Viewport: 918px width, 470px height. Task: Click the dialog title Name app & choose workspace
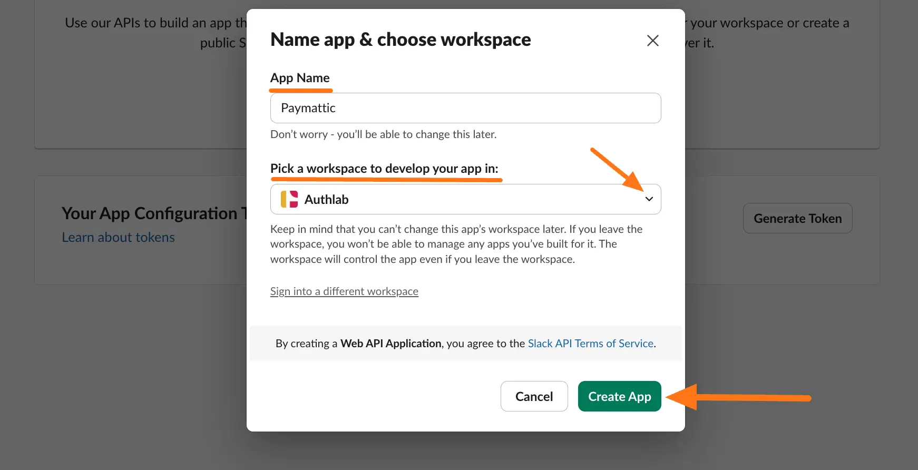coord(401,40)
